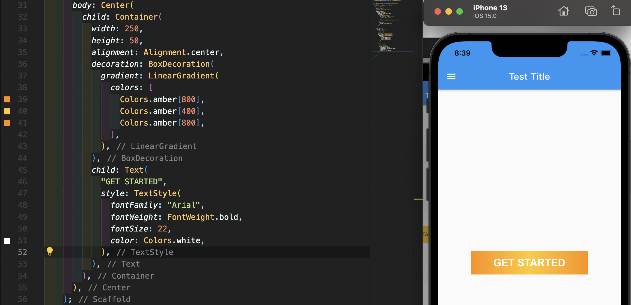Image resolution: width=631 pixels, height=305 pixels.
Task: Click the battery indicator icon
Action: point(606,53)
